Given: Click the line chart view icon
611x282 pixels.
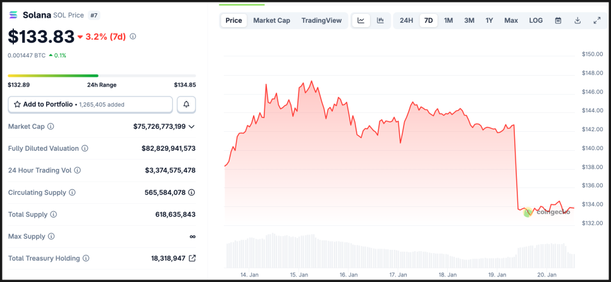Looking at the screenshot, I should point(361,20).
